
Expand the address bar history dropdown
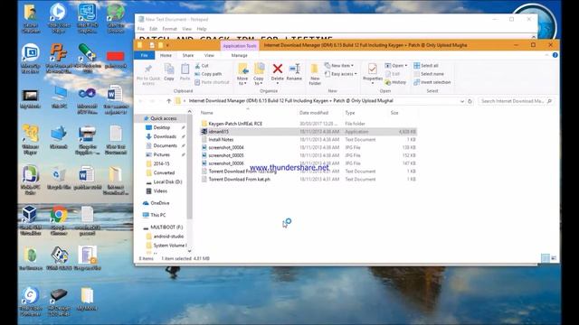pos(462,101)
